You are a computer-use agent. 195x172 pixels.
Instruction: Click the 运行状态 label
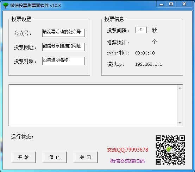point(22,137)
